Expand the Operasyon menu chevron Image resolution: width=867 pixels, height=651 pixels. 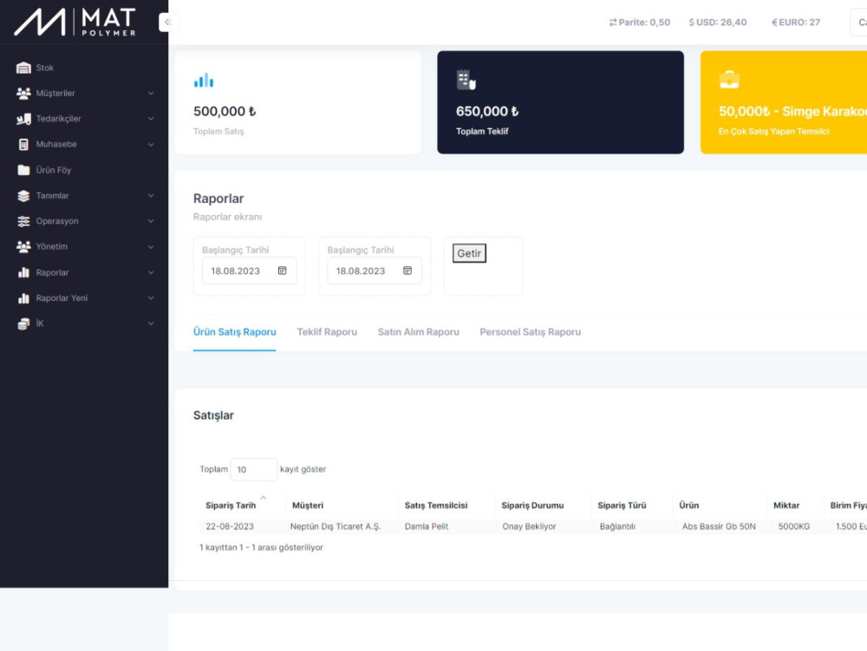pos(151,221)
